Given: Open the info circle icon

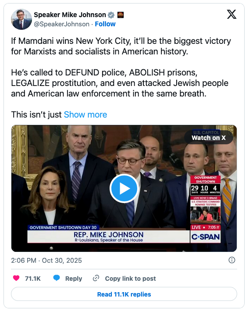Looking at the screenshot, I should 232,260.
